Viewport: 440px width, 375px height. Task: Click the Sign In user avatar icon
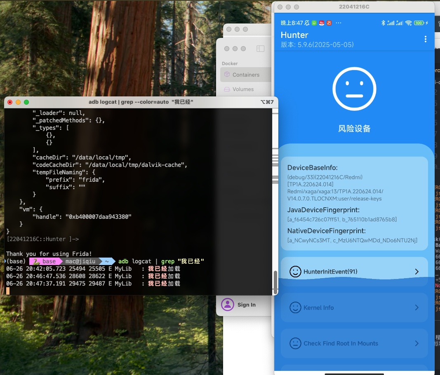click(227, 305)
